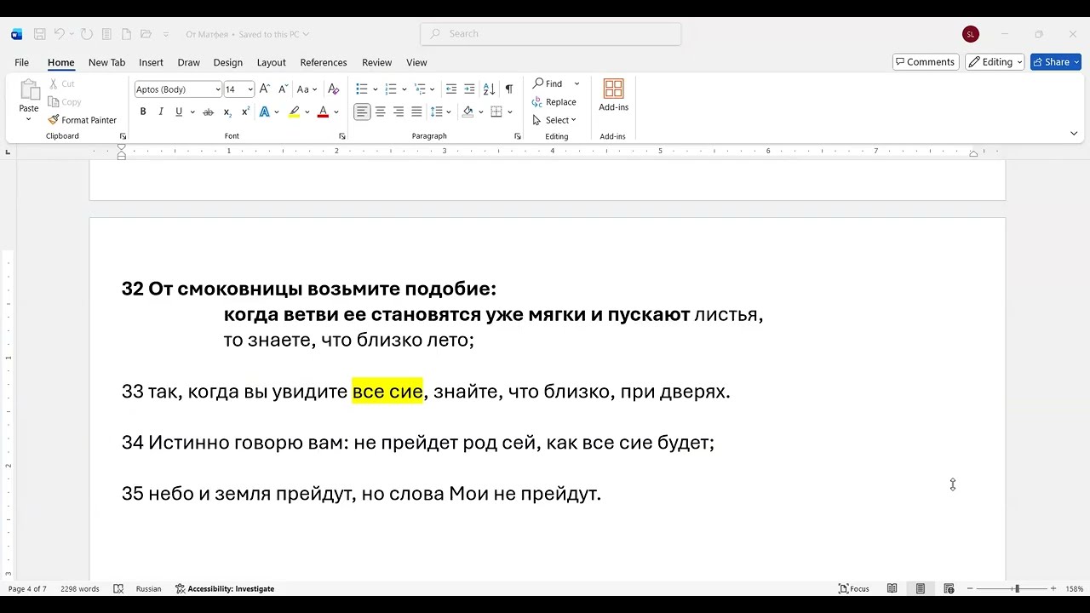1090x613 pixels.
Task: Open the Comments pane
Action: click(x=925, y=62)
